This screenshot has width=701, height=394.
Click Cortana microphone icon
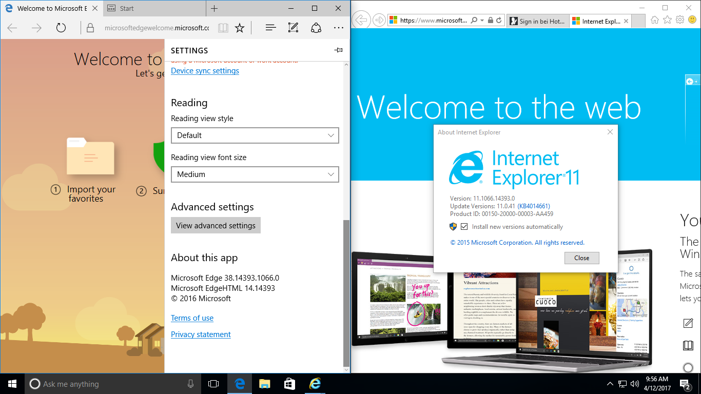(190, 384)
